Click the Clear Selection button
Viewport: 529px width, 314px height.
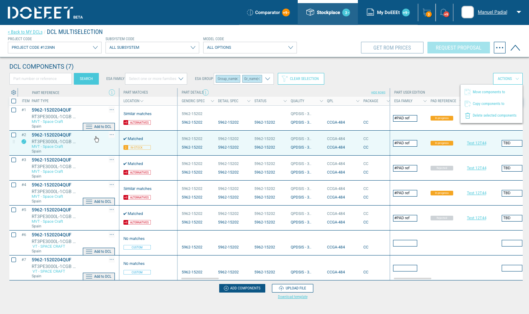(301, 79)
